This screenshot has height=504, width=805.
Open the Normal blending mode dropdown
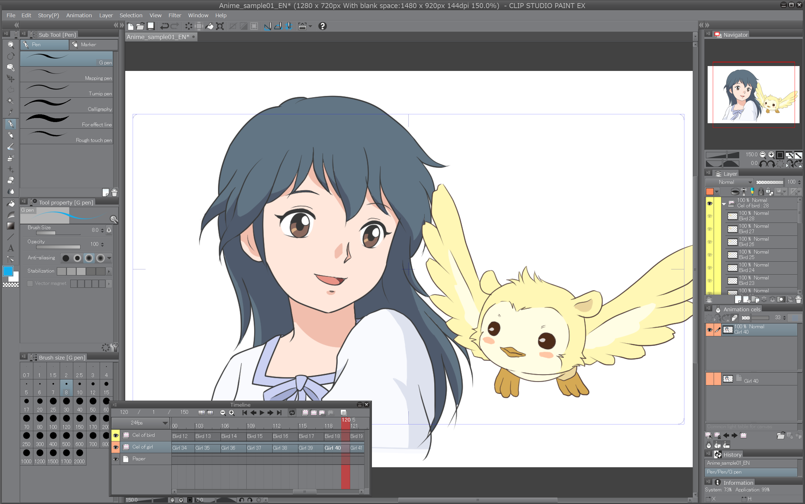point(729,182)
